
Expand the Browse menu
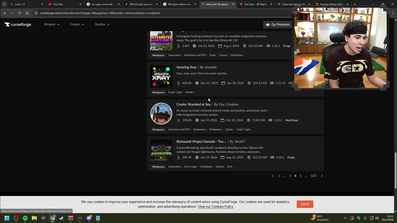52,24
